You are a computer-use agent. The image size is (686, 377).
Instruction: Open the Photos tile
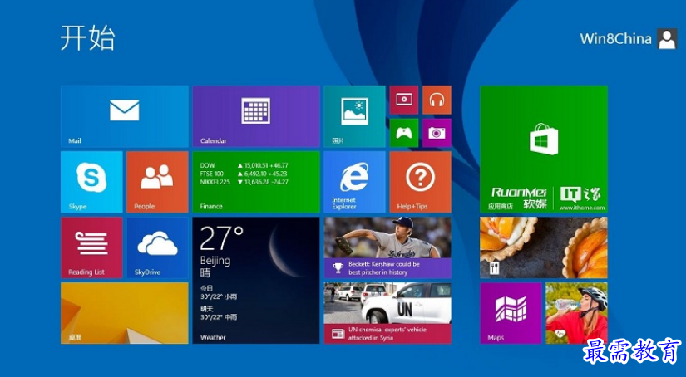(354, 116)
